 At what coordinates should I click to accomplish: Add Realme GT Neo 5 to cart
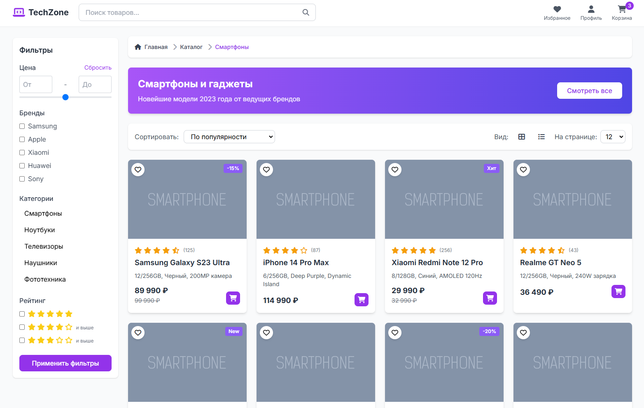[618, 291]
